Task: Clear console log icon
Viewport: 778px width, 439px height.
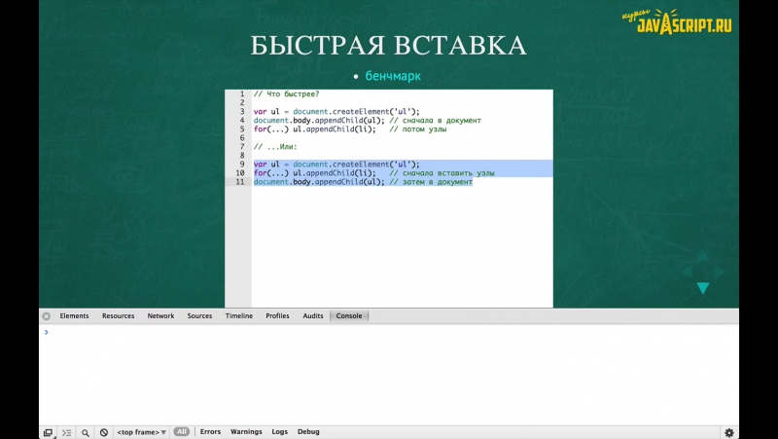Action: click(104, 432)
